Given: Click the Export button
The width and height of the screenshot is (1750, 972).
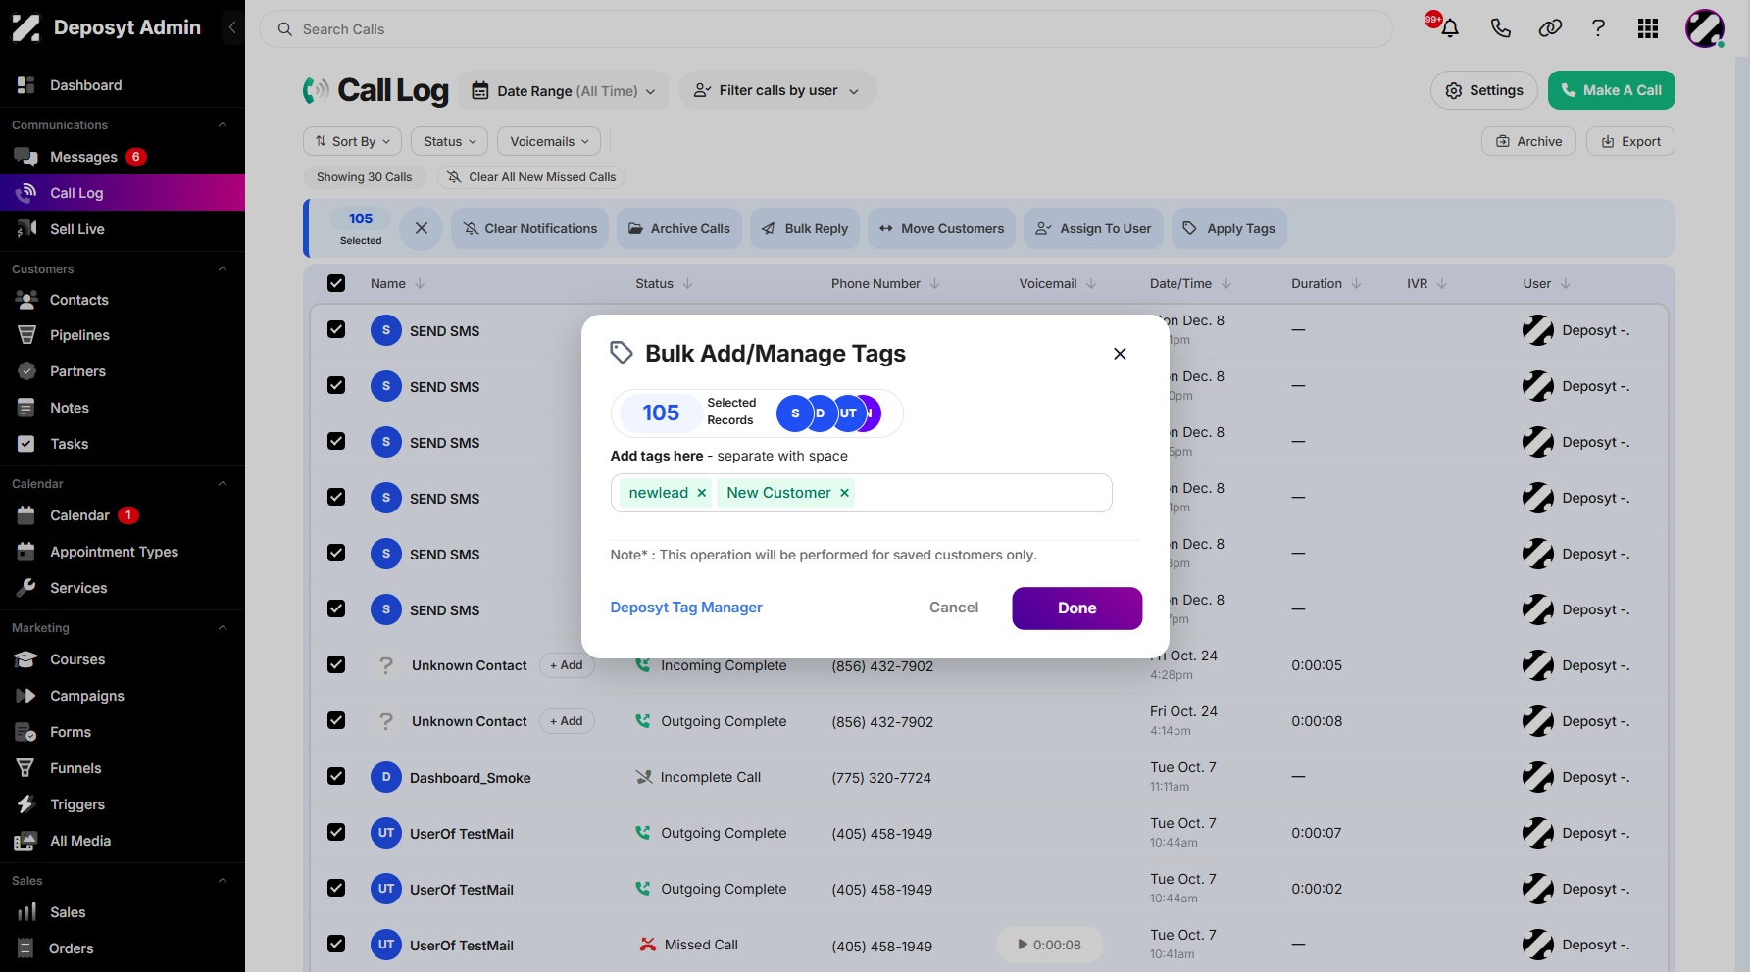Looking at the screenshot, I should (1631, 141).
